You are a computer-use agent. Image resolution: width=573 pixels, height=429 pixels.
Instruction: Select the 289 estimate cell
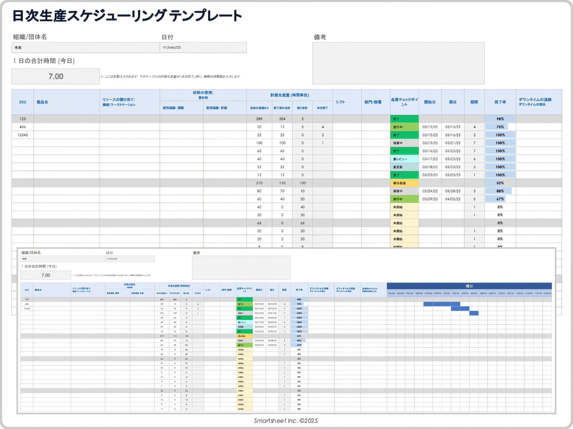pos(259,119)
